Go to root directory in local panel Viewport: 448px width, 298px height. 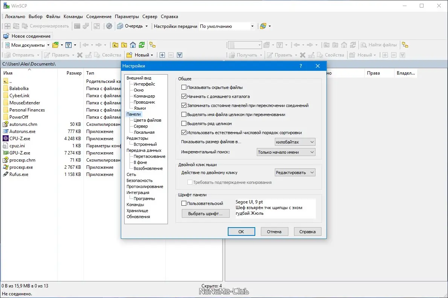click(x=124, y=45)
